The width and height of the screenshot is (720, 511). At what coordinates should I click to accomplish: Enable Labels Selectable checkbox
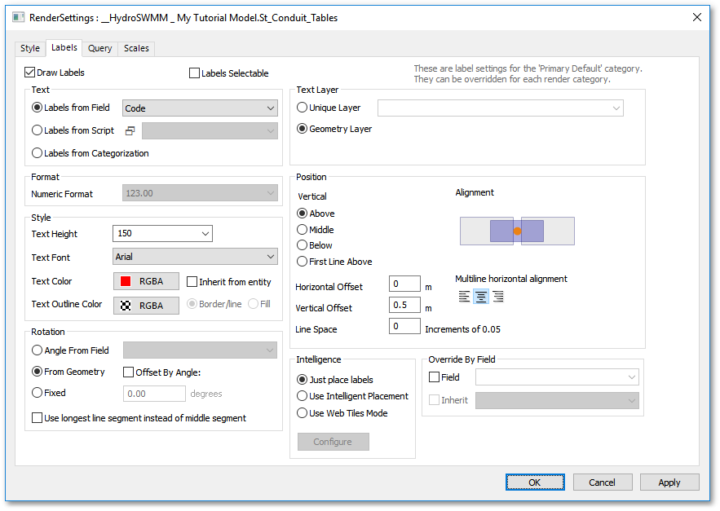tap(194, 73)
